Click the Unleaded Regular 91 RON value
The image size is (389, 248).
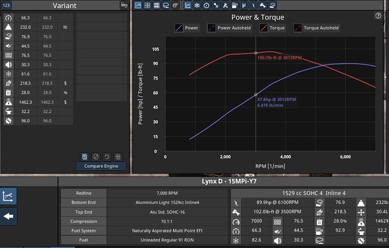(167, 240)
